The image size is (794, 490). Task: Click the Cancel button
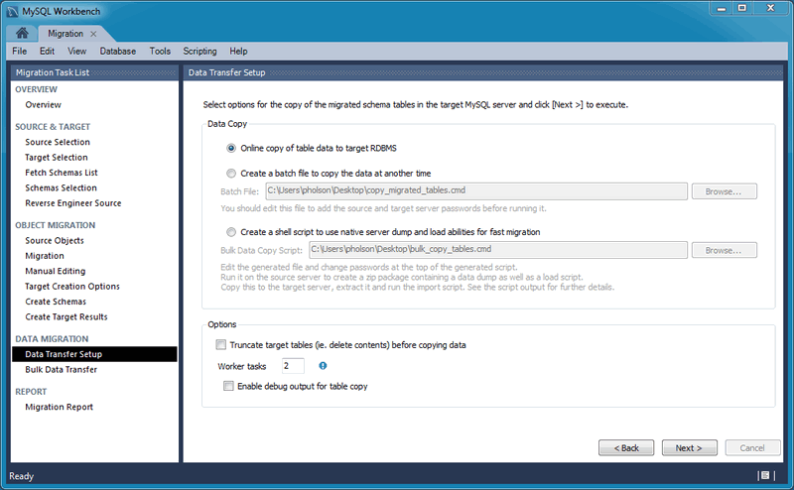752,448
